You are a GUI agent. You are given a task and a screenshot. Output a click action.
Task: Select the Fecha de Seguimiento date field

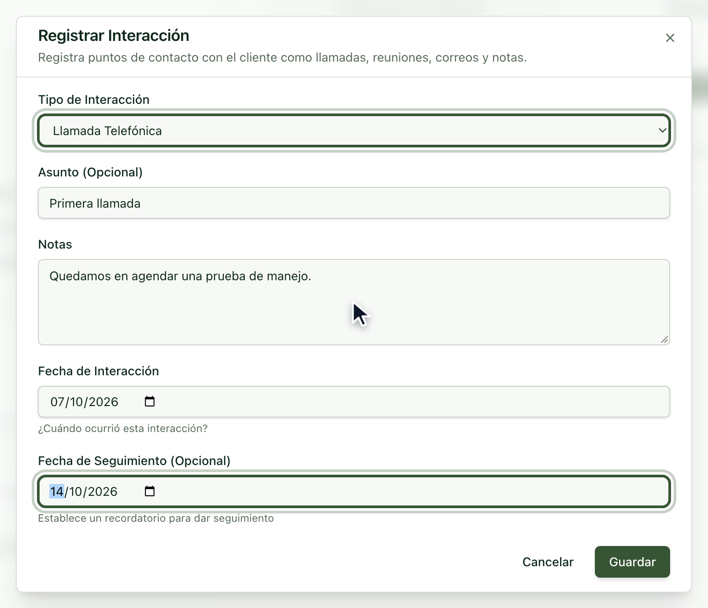click(354, 491)
